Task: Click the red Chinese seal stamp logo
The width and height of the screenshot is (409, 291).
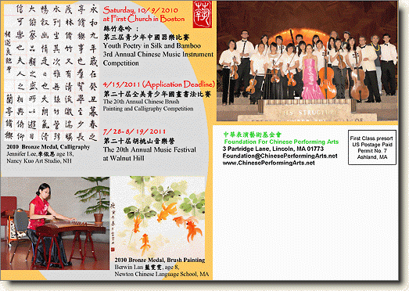Action: click(202, 14)
